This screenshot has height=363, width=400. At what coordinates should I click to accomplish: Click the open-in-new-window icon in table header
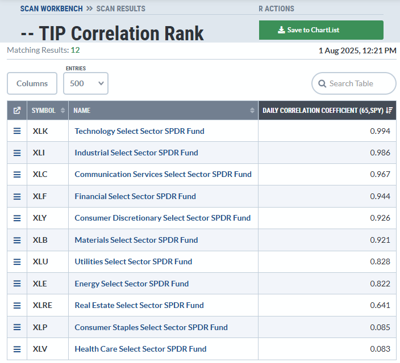coord(17,111)
